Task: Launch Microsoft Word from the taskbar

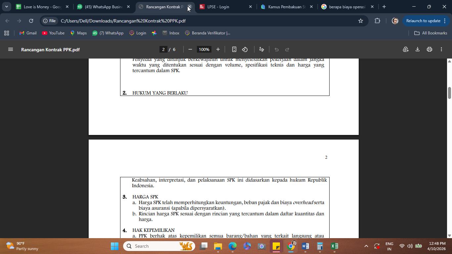Action: pos(305,246)
